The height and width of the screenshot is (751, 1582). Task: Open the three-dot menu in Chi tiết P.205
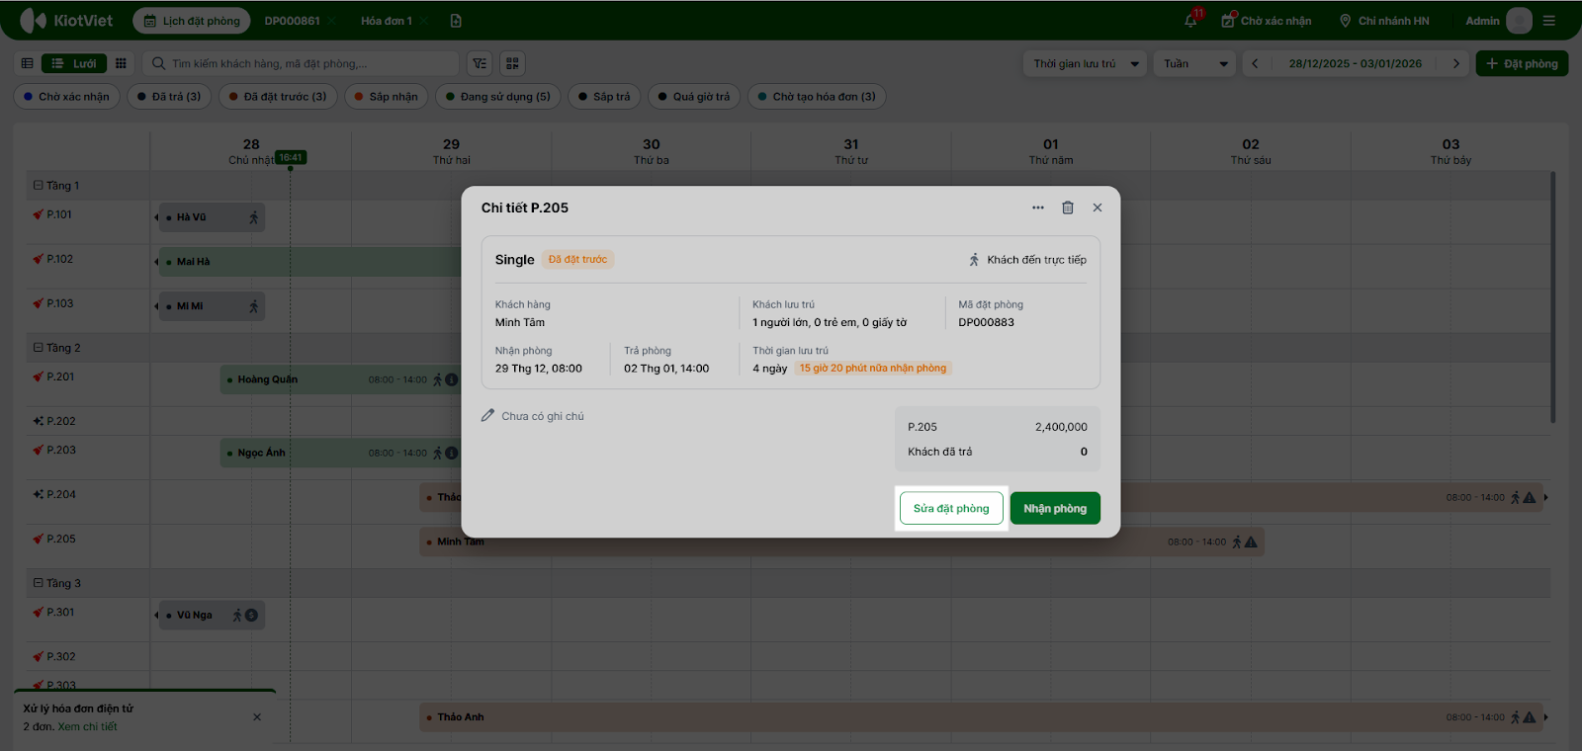pos(1038,208)
